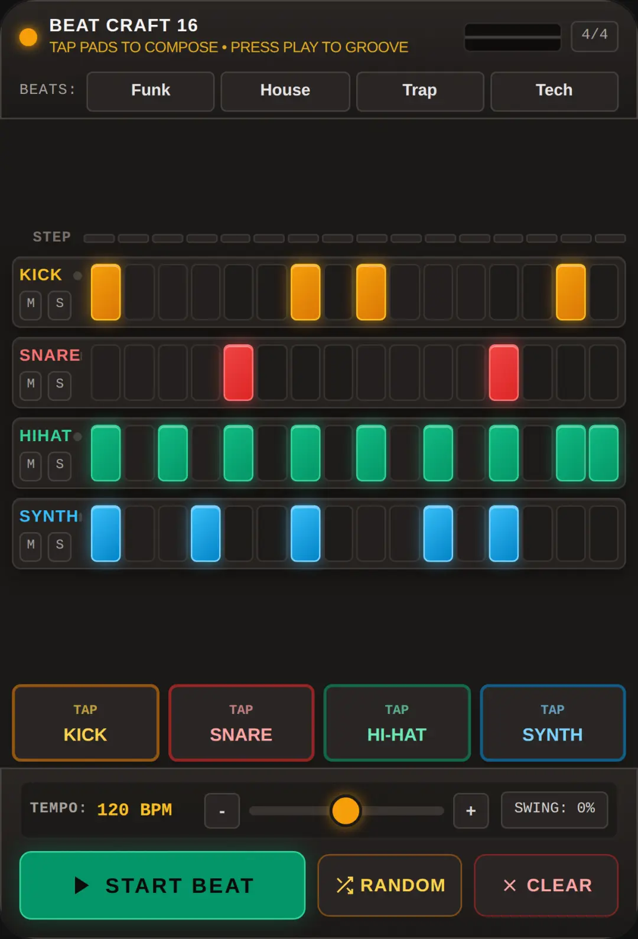Enable SNARE step 16 pad
Viewport: 638px width, 939px height.
point(604,373)
